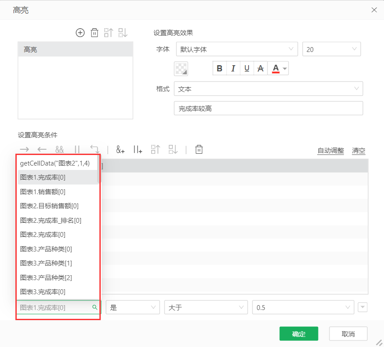Click the 确定 confirm button
Image resolution: width=384 pixels, height=347 pixels.
click(x=299, y=334)
